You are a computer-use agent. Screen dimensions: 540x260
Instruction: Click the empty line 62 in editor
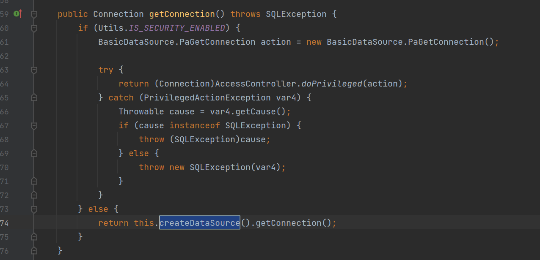click(x=254, y=56)
